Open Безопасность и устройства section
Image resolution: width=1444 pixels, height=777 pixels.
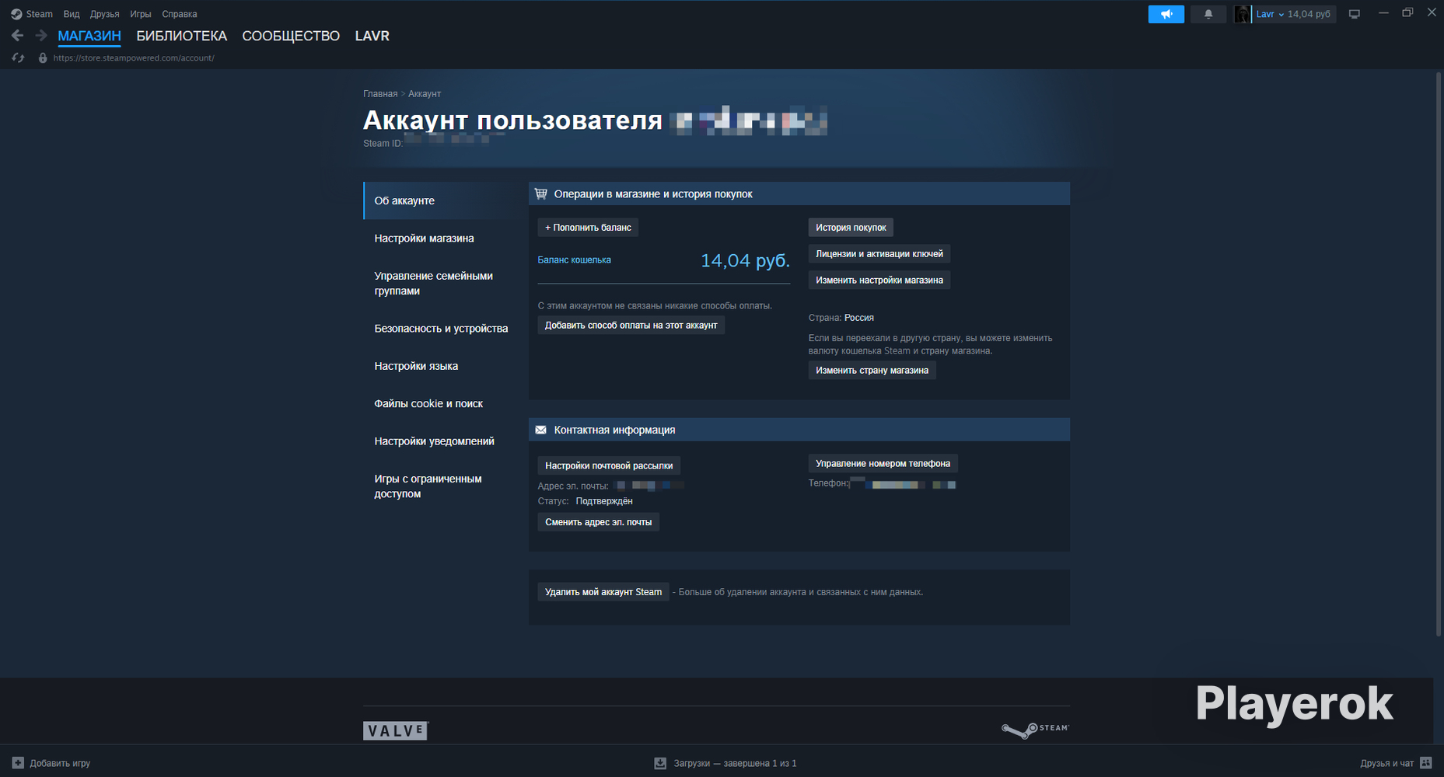click(x=442, y=329)
